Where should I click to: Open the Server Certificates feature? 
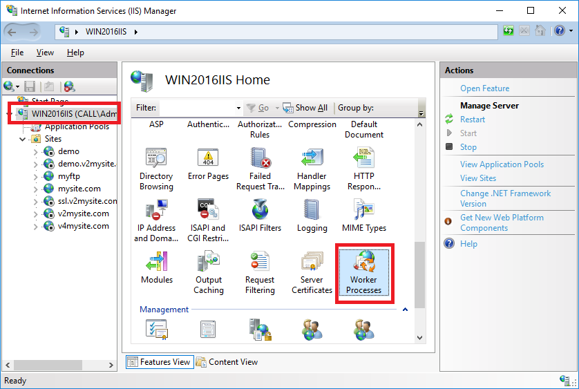[312, 272]
